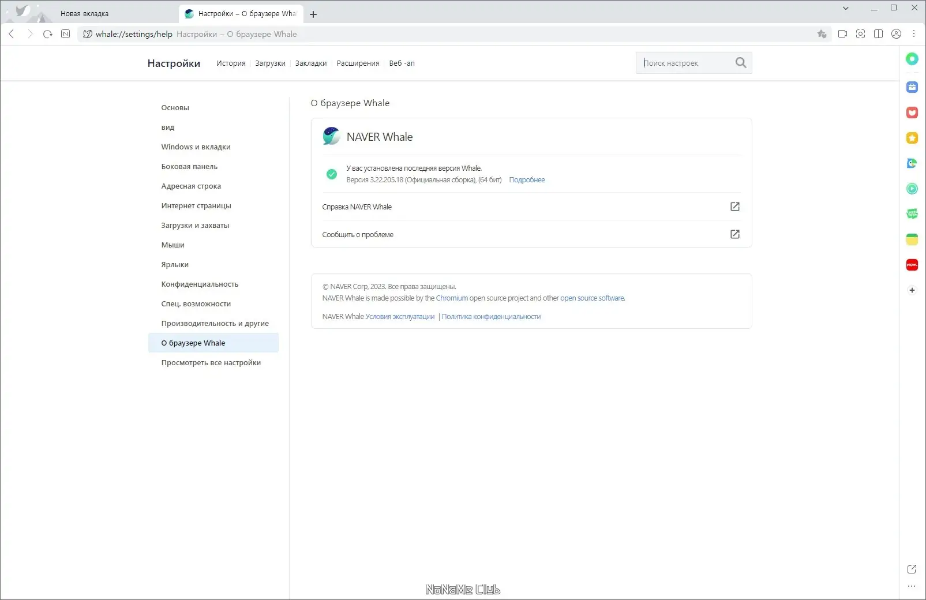Open Боковая панель settings section
This screenshot has height=600, width=926.
pyautogui.click(x=213, y=167)
